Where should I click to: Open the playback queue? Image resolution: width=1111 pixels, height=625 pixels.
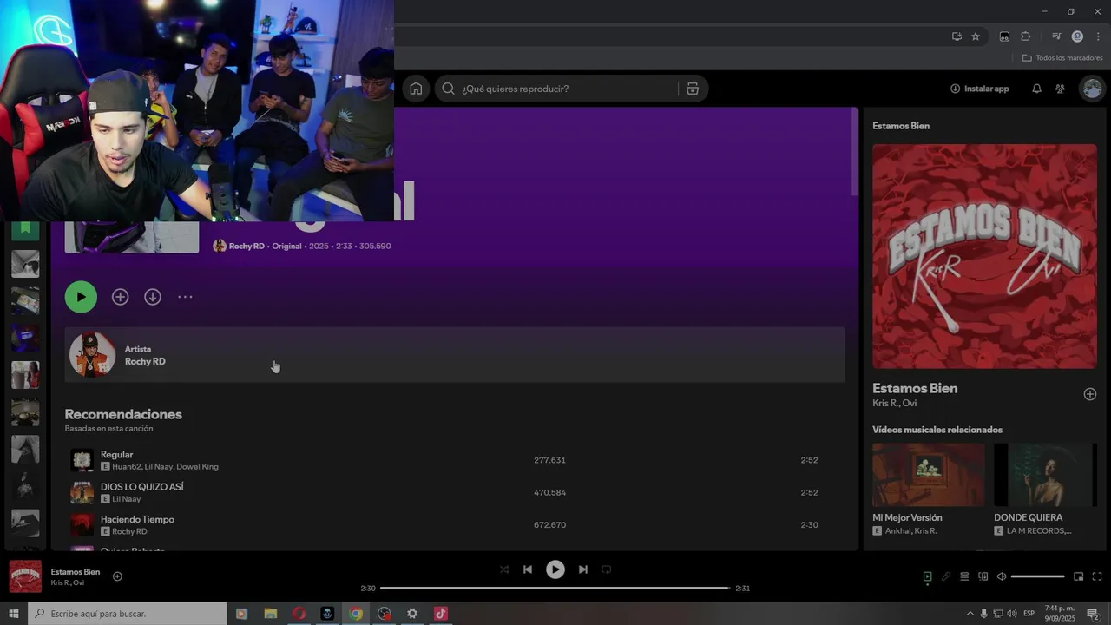point(964,576)
